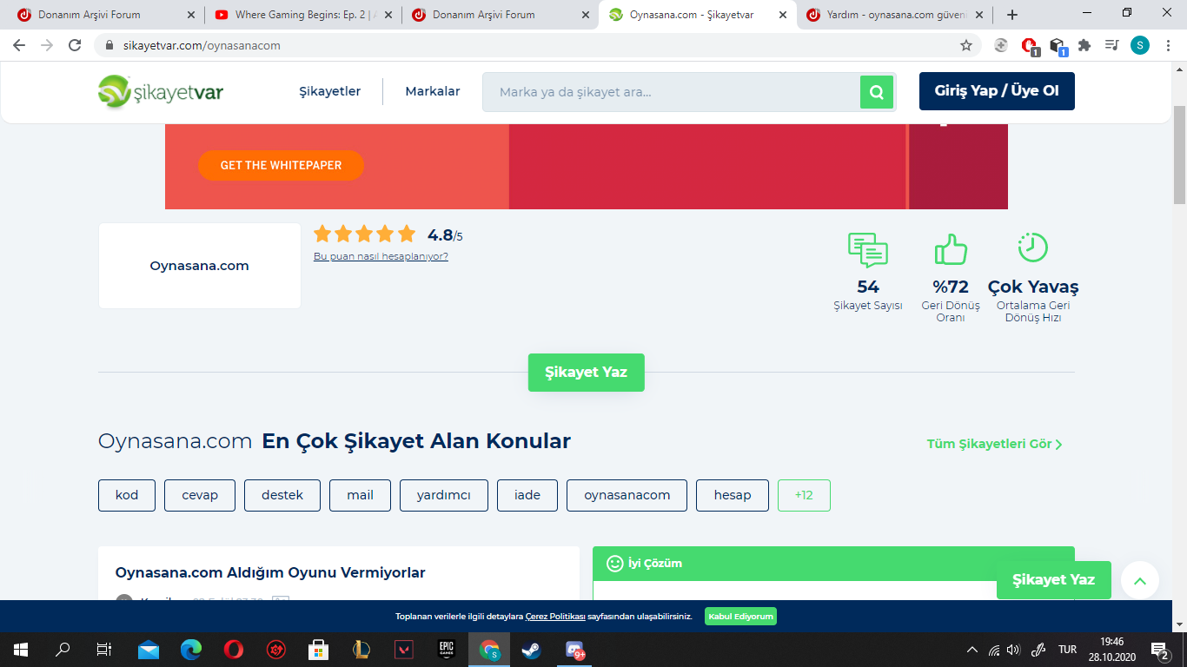
Task: Switch to the first Donanım Arşivi Forum tab
Action: coord(102,15)
